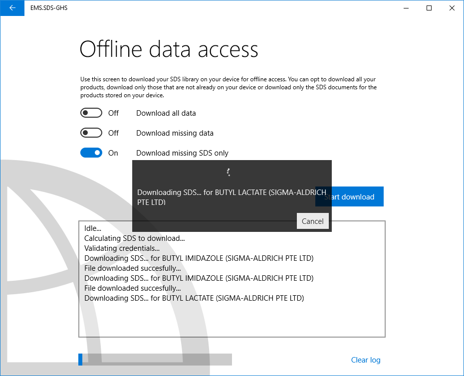Click the loading spinner in the dialog

(229, 172)
